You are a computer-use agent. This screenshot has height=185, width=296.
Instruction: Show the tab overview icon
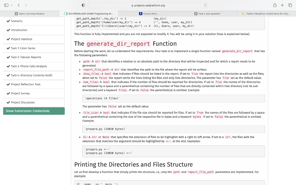tap(290, 5)
